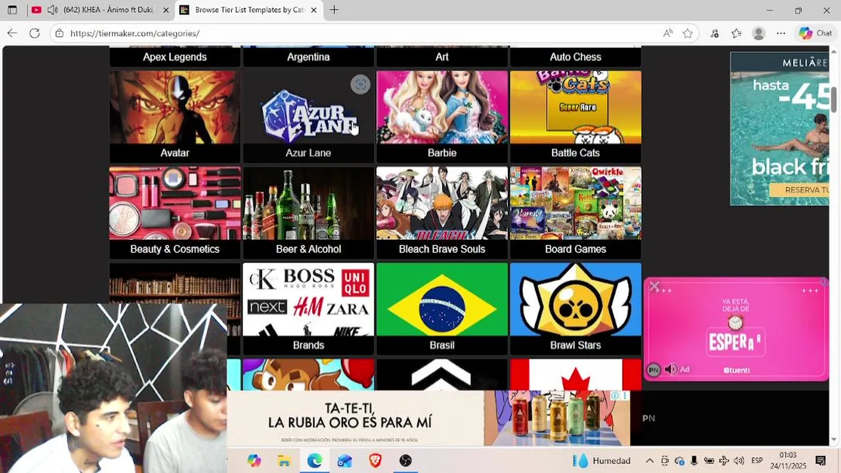
Task: Click the Avatar label text
Action: pyautogui.click(x=175, y=153)
